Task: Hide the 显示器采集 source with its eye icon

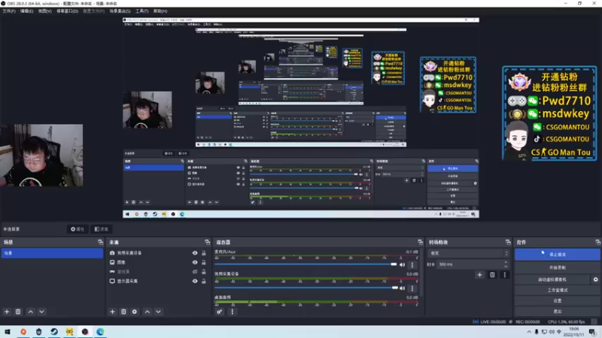Action: [195, 281]
